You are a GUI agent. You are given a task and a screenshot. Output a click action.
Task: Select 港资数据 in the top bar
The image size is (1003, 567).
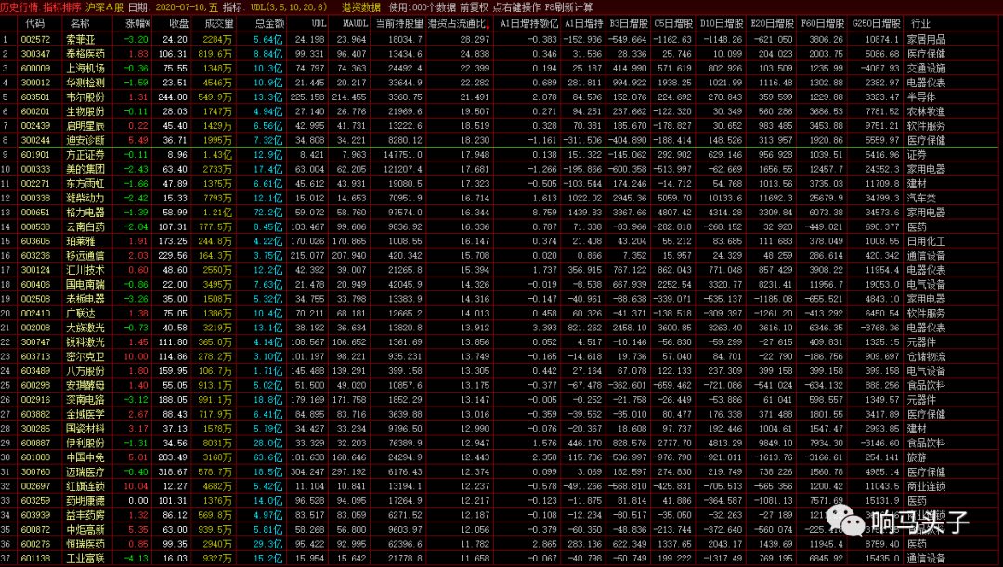point(360,7)
